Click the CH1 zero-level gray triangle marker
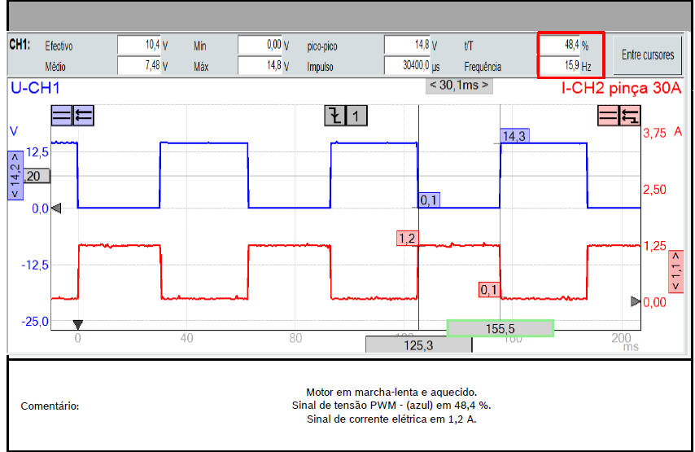 click(56, 208)
